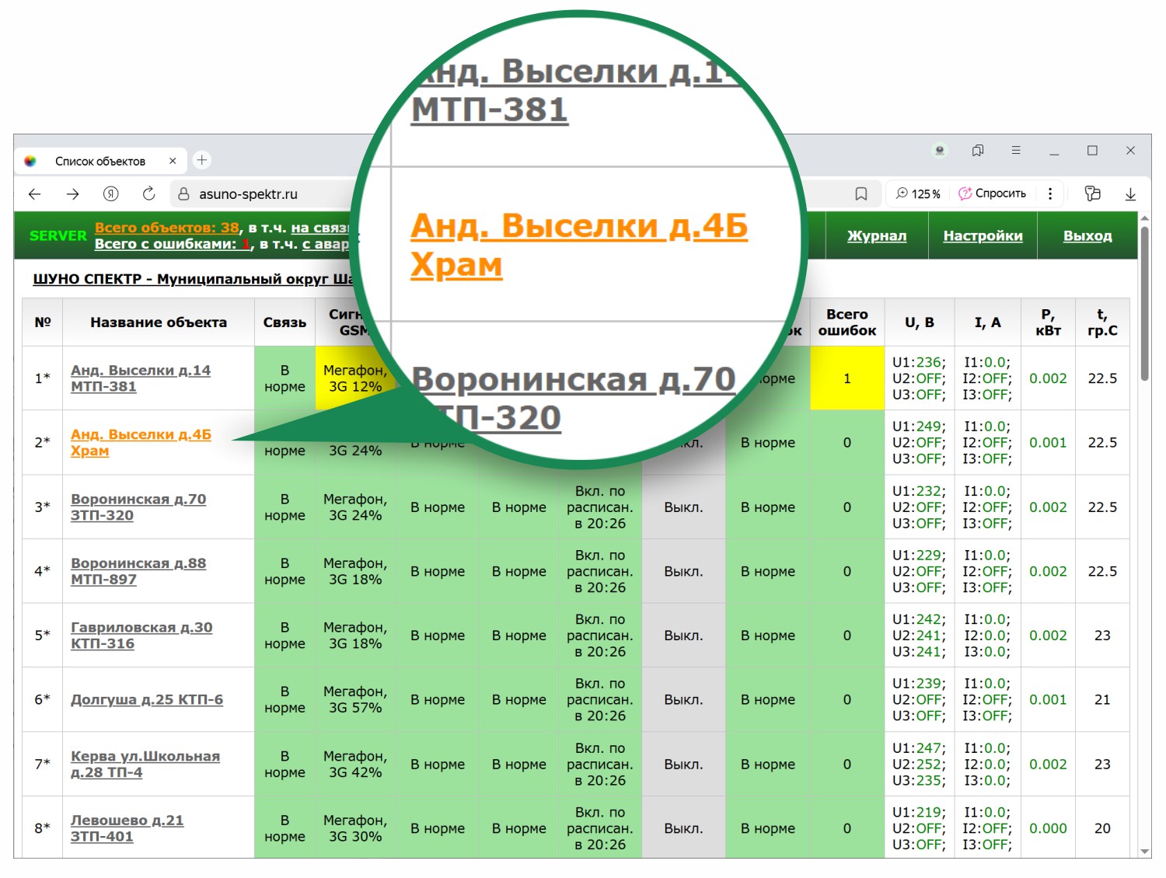Click the Спросить assistant button
The width and height of the screenshot is (1166, 878).
(x=992, y=194)
